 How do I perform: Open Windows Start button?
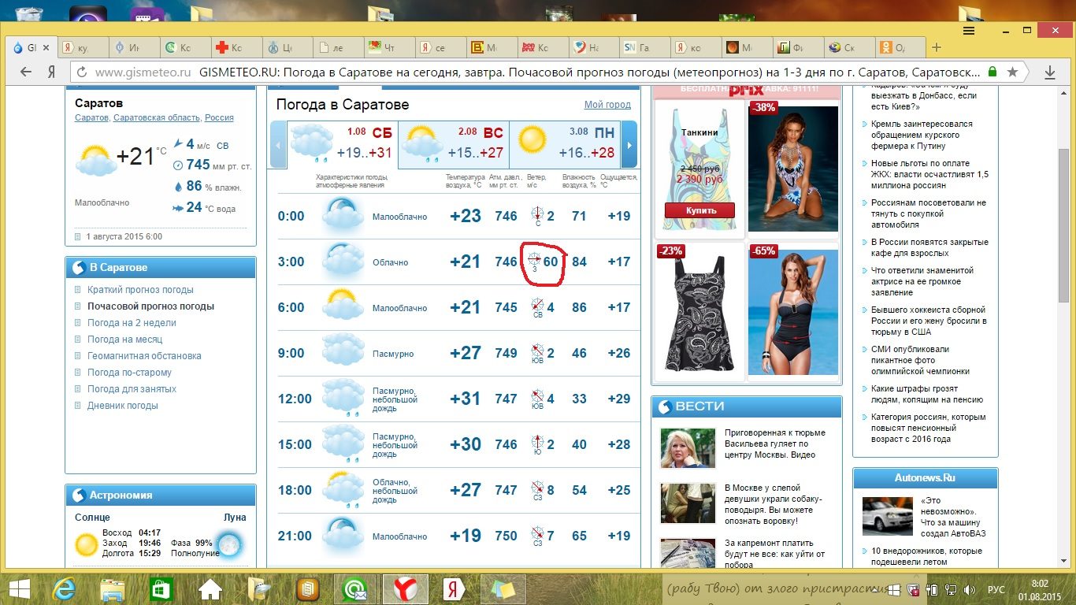tap(19, 588)
